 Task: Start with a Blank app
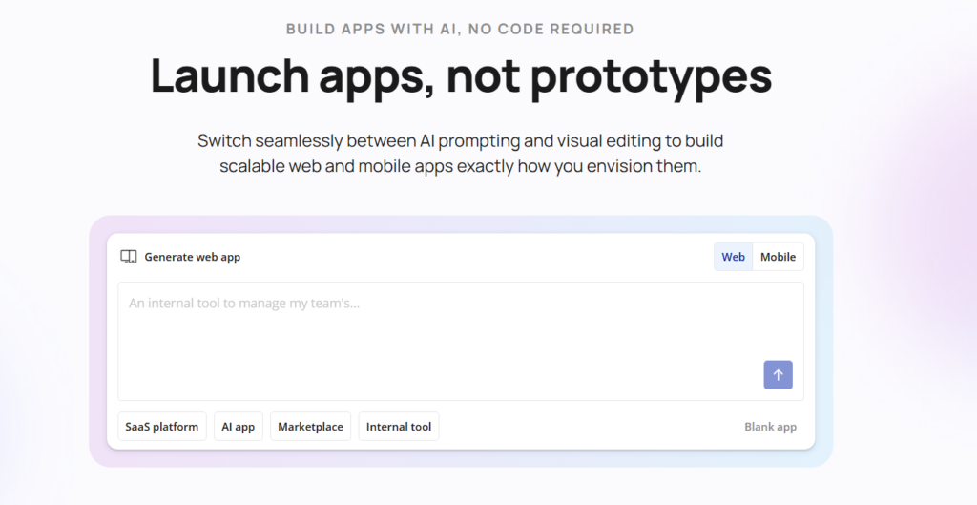tap(770, 427)
